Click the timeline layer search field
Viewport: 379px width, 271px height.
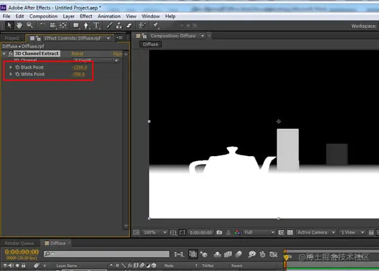(x=107, y=253)
